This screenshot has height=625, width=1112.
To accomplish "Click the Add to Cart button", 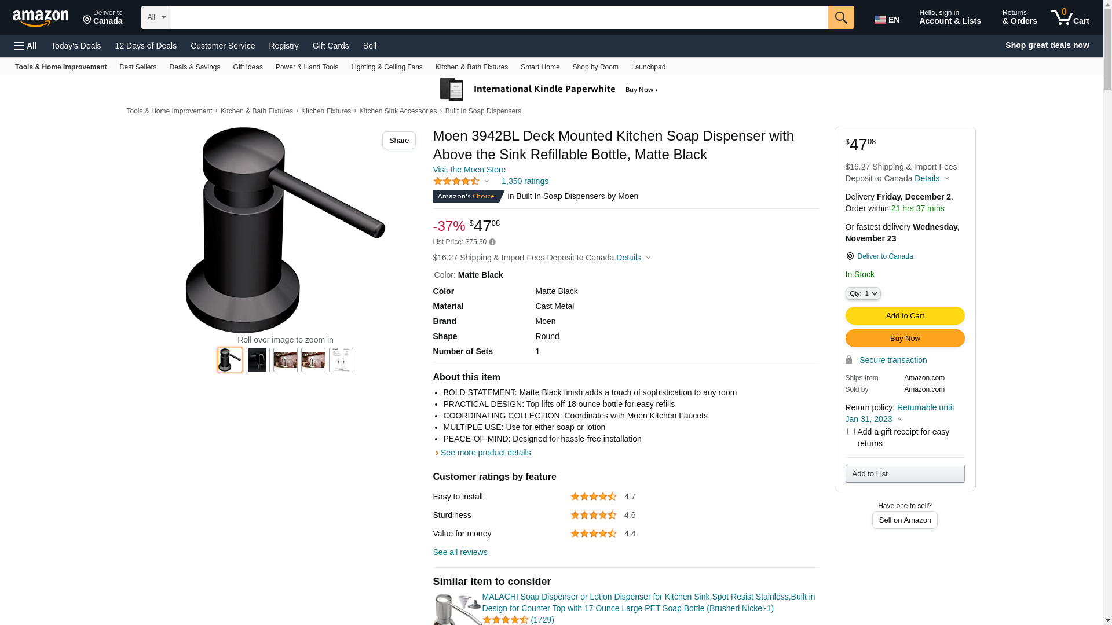I will pos(905,315).
